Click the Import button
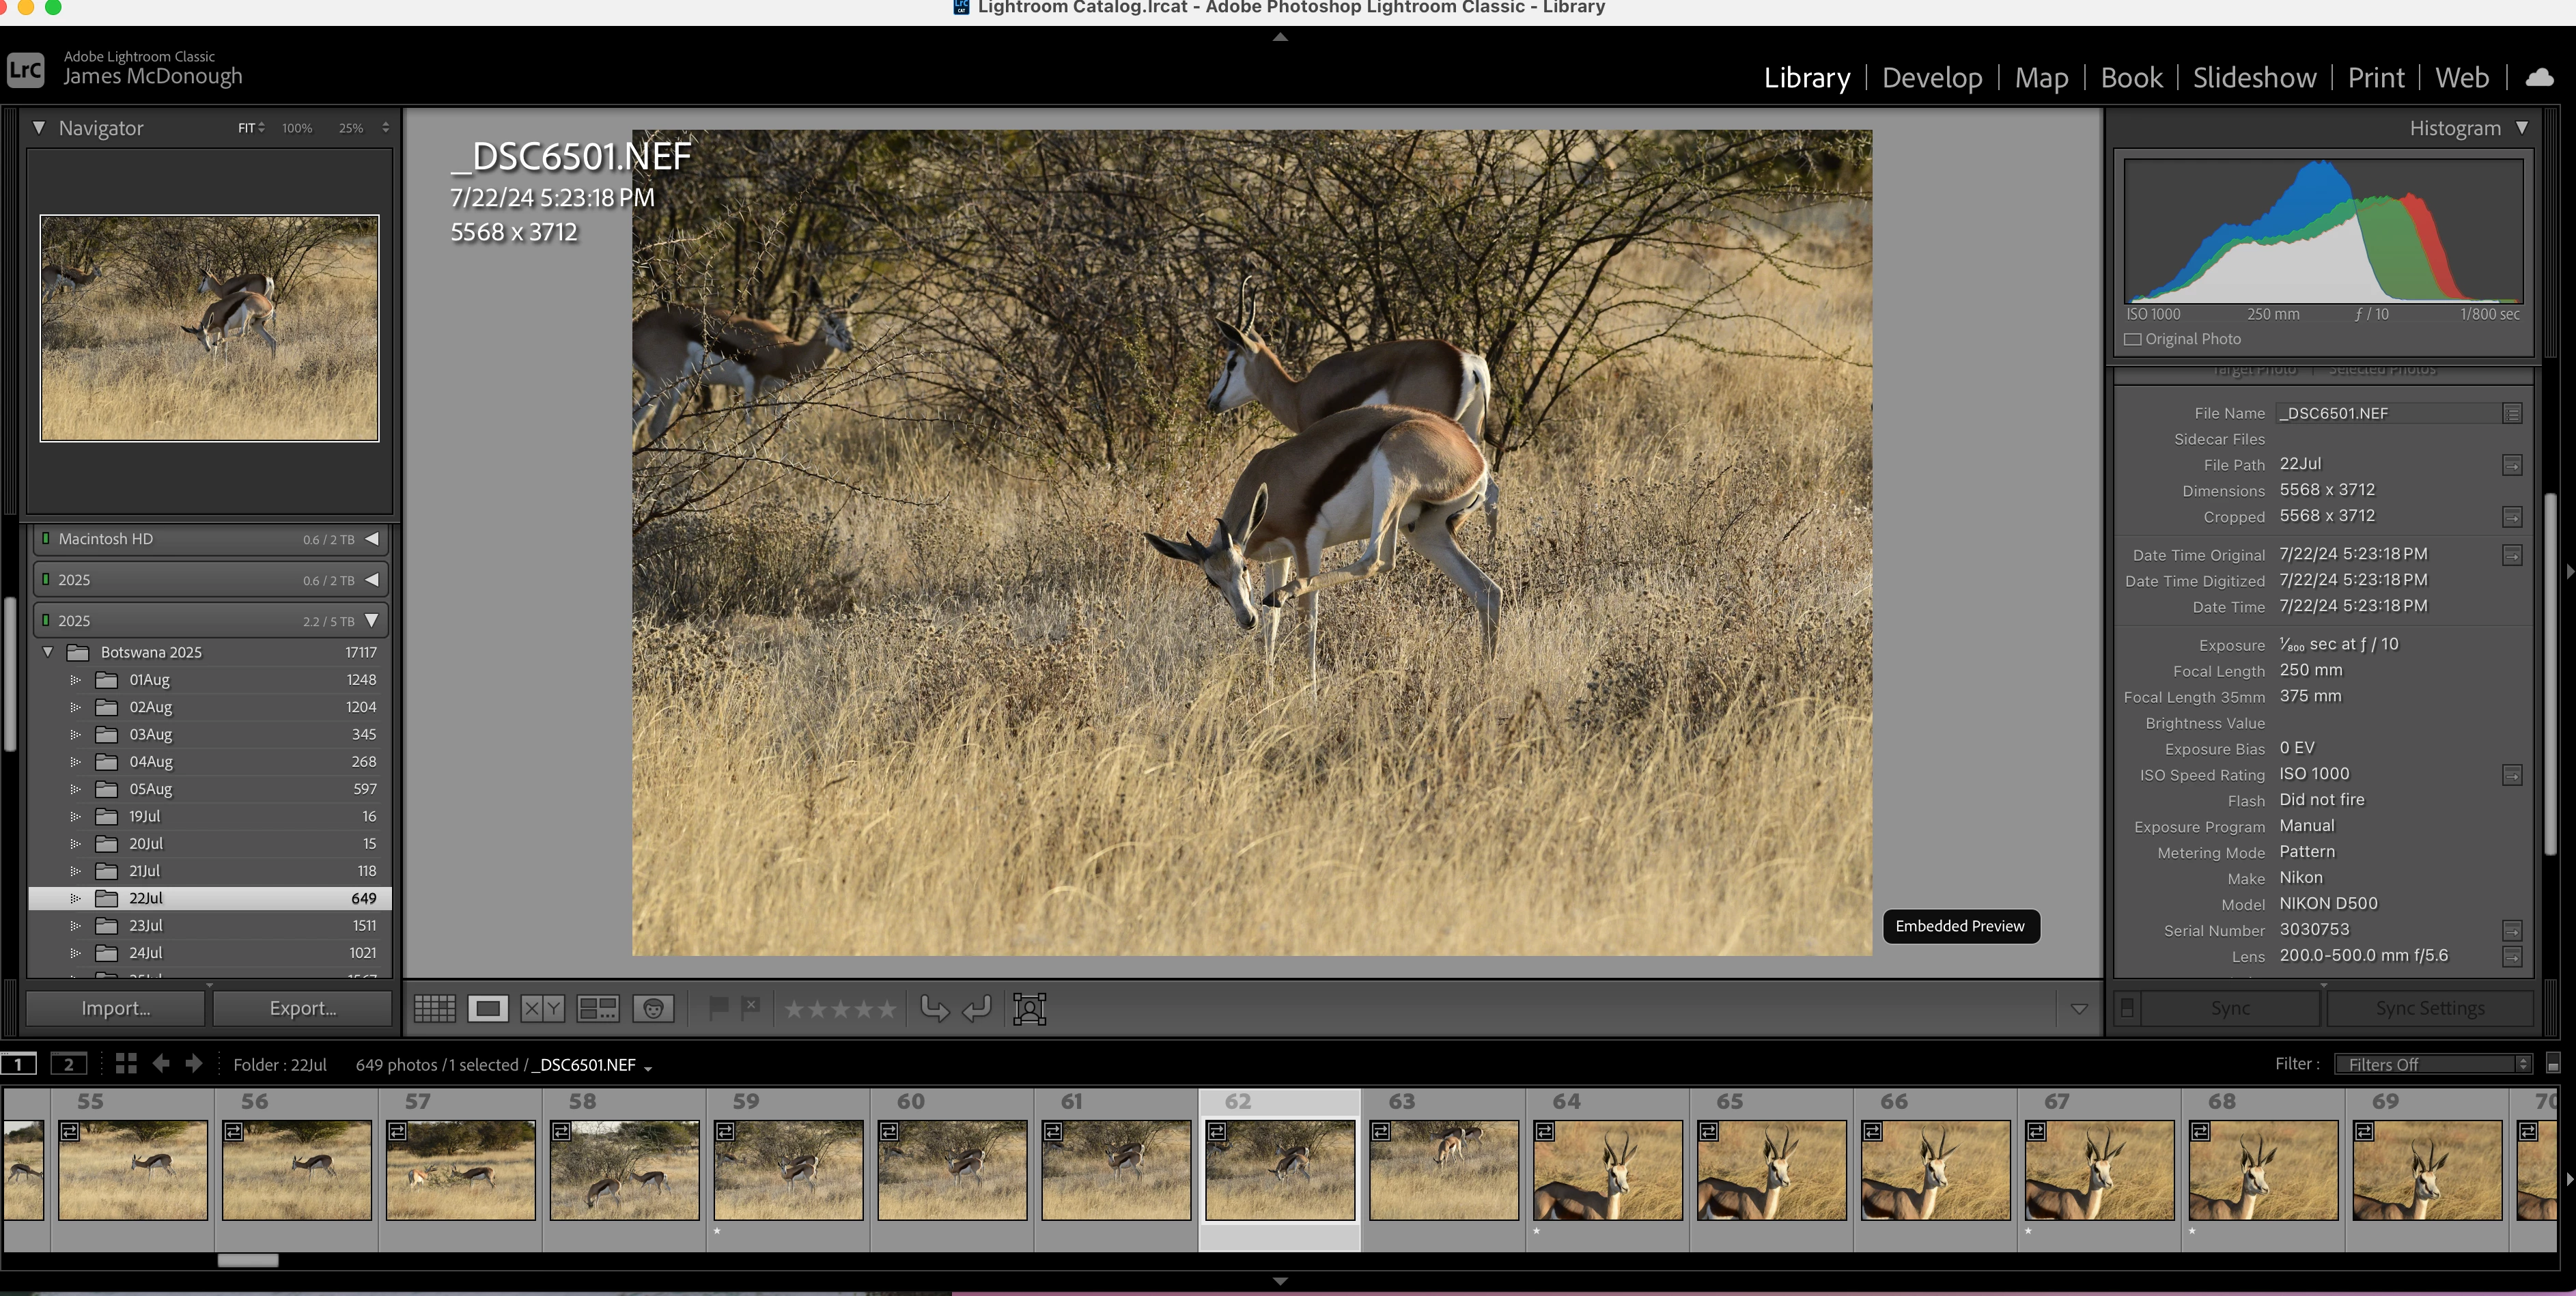The image size is (2576, 1296). [116, 1008]
